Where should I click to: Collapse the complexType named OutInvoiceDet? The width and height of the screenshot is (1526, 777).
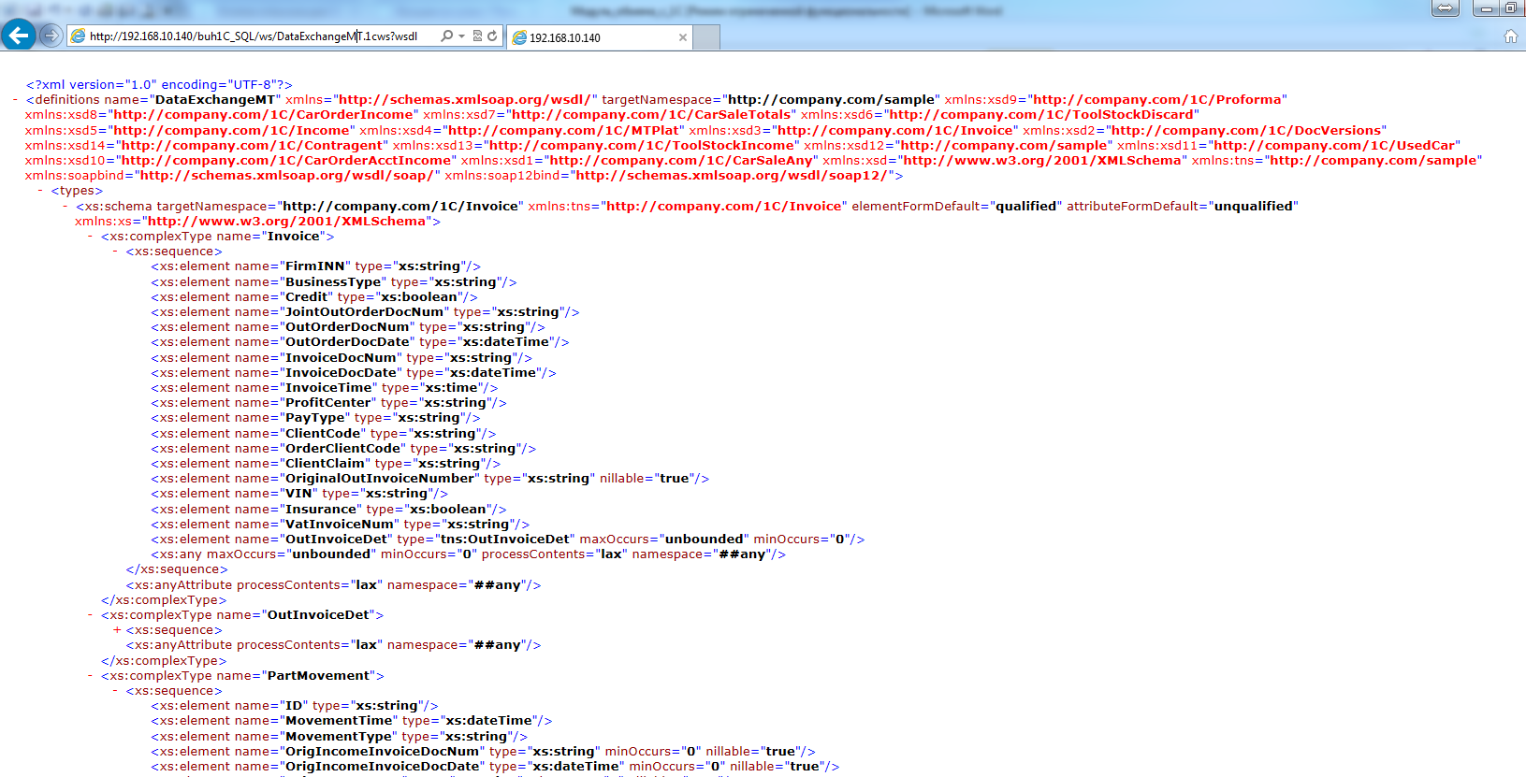coord(91,615)
